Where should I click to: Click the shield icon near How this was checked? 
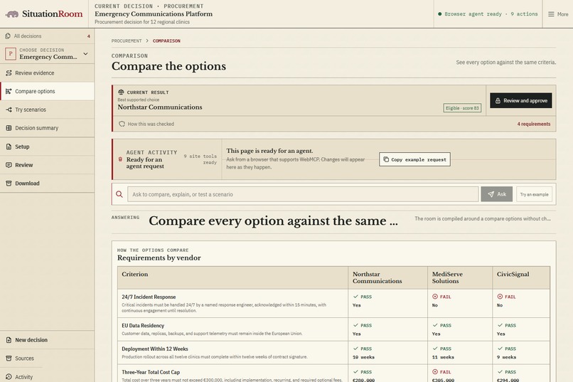tap(122, 124)
